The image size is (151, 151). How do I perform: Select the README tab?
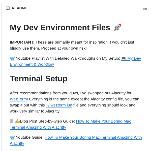point(16,8)
